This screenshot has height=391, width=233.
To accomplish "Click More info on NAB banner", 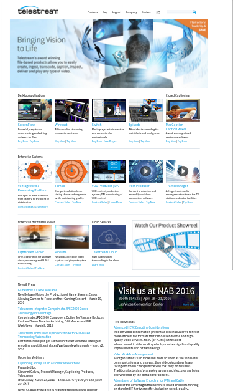I will 188,304.
